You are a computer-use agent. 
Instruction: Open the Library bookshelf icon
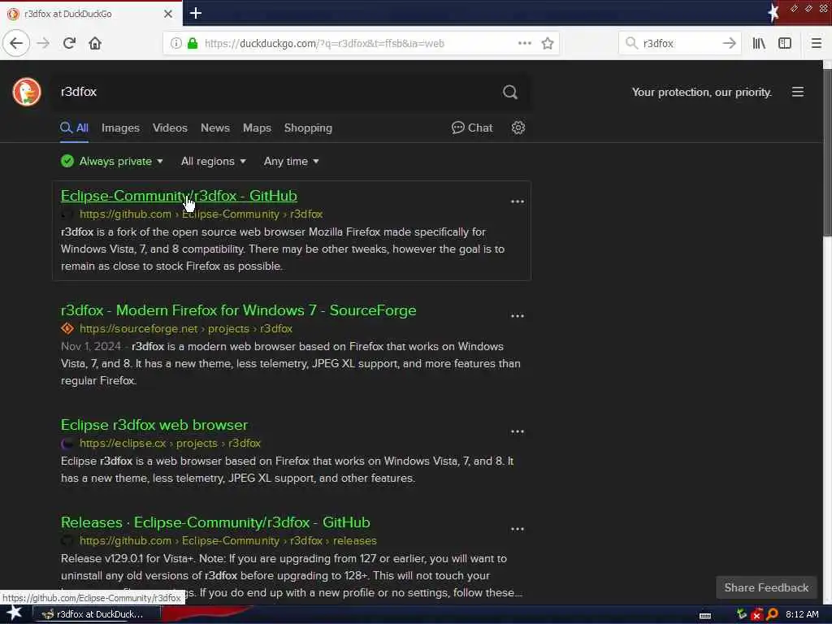pyautogui.click(x=759, y=43)
